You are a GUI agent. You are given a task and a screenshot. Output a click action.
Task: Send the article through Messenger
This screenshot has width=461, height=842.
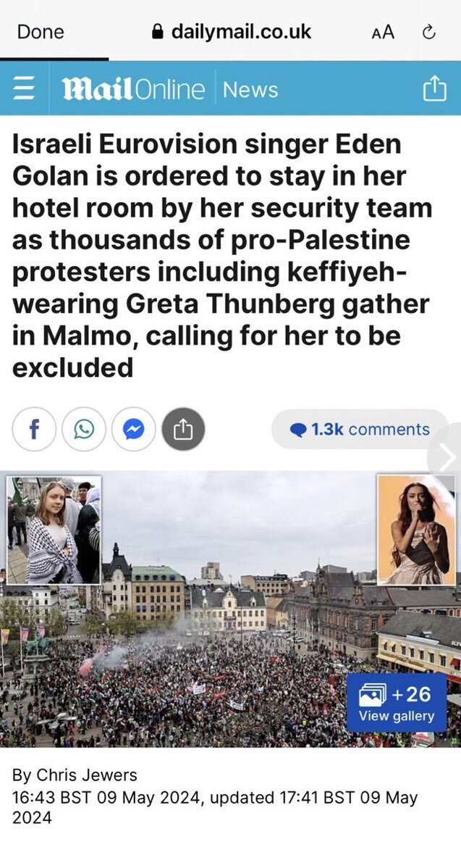click(133, 429)
